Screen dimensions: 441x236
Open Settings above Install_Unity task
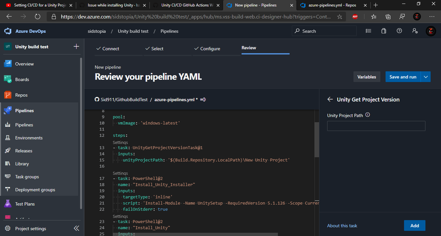click(120, 216)
